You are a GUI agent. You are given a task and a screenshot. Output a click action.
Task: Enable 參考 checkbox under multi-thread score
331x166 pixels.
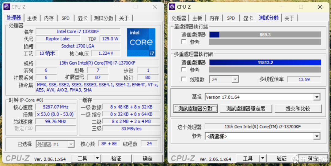click(184, 69)
